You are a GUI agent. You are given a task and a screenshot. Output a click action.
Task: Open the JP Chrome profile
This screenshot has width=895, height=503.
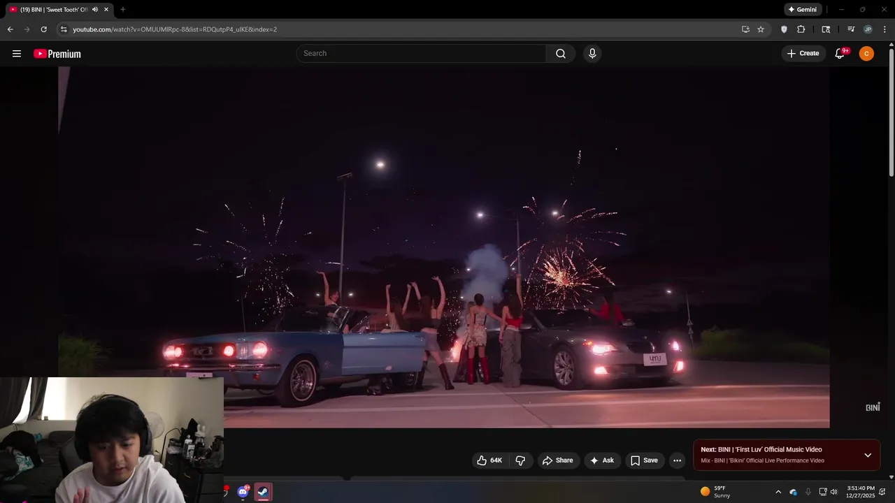[868, 29]
